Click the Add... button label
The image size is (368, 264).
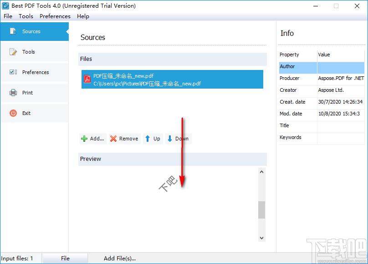pos(97,139)
